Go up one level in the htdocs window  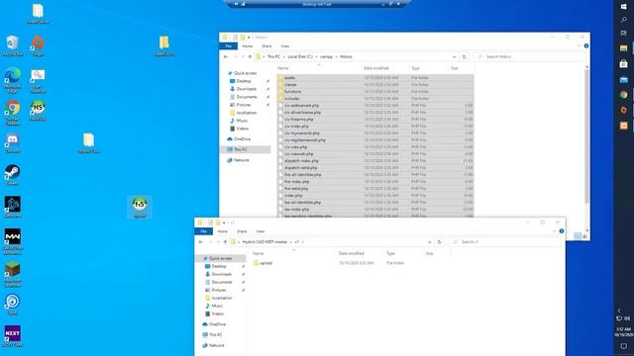click(x=250, y=57)
